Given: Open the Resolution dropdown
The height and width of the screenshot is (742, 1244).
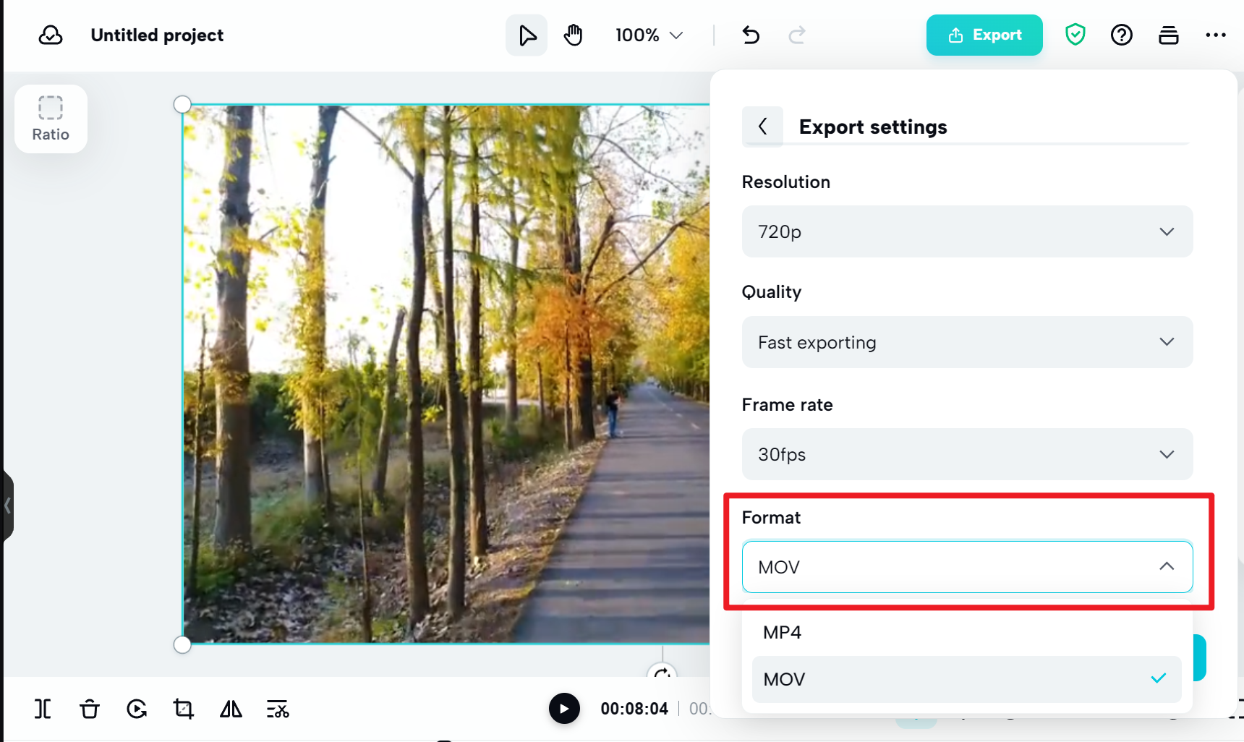Looking at the screenshot, I should pos(967,231).
